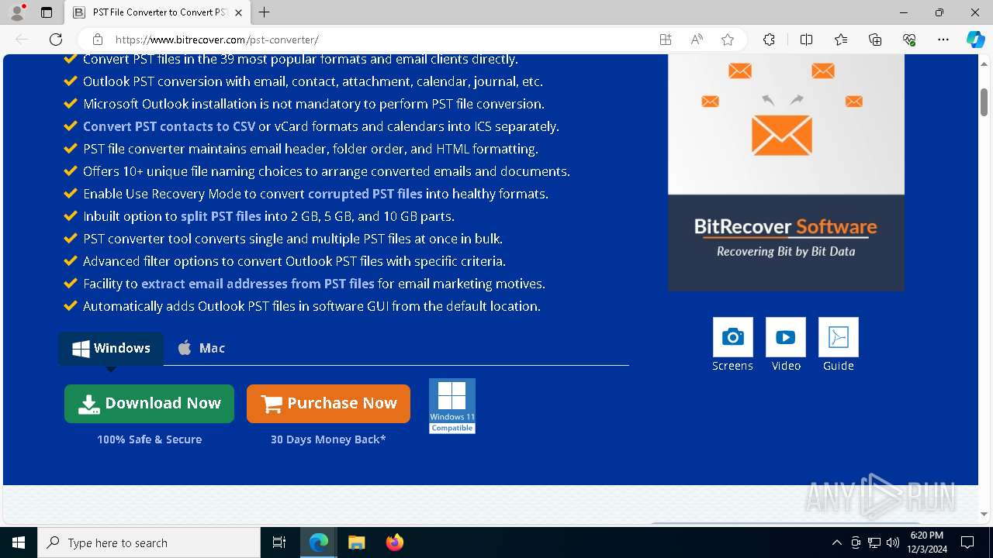Select PST File Converter browser tab
993x558 pixels.
point(157,12)
